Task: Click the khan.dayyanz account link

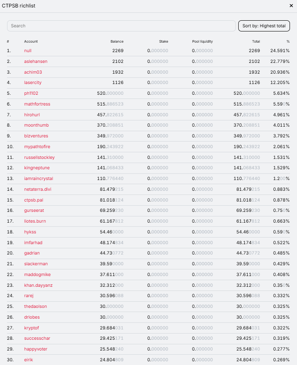Action: (38, 285)
